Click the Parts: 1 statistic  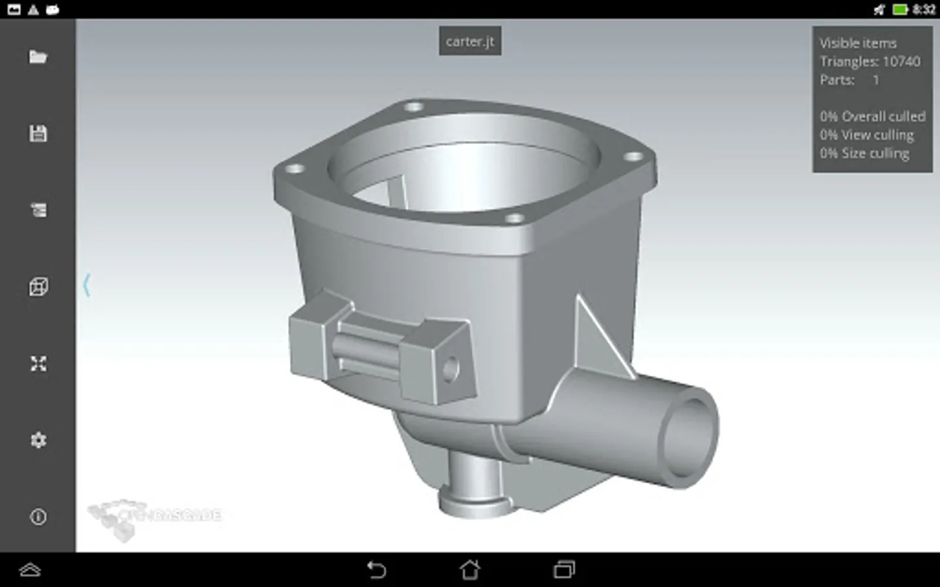[x=849, y=80]
